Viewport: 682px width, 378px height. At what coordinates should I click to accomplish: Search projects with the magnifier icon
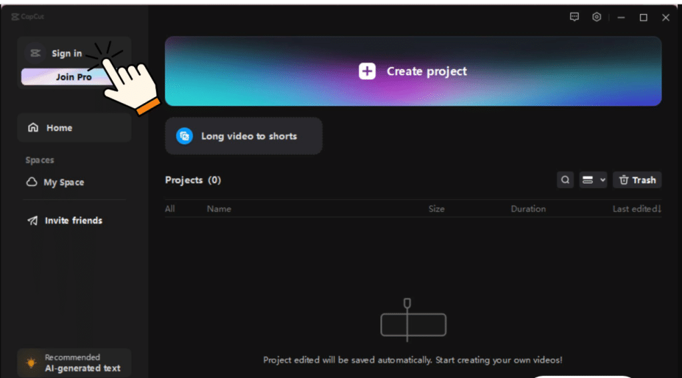pos(565,179)
